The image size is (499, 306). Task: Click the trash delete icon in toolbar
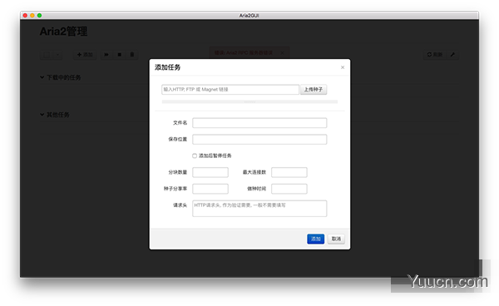(131, 55)
